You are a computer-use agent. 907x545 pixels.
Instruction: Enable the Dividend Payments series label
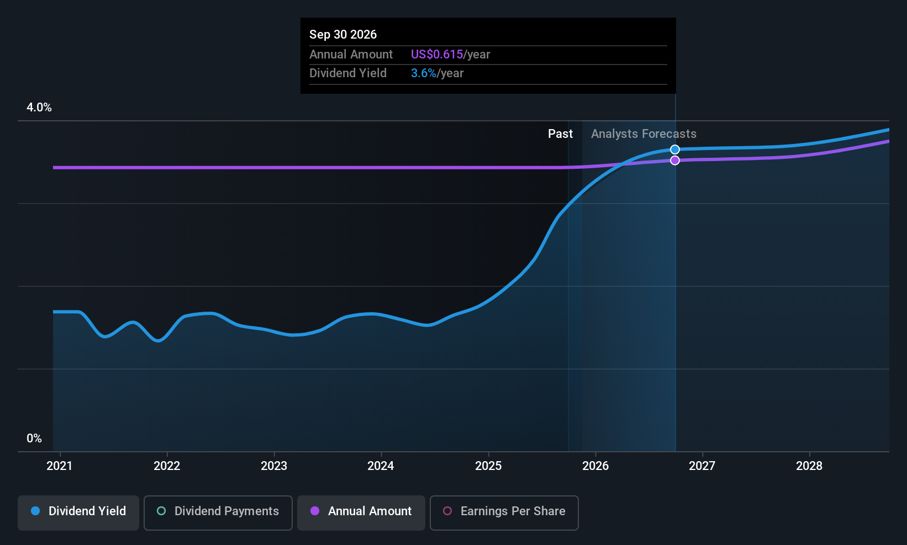[x=226, y=511]
